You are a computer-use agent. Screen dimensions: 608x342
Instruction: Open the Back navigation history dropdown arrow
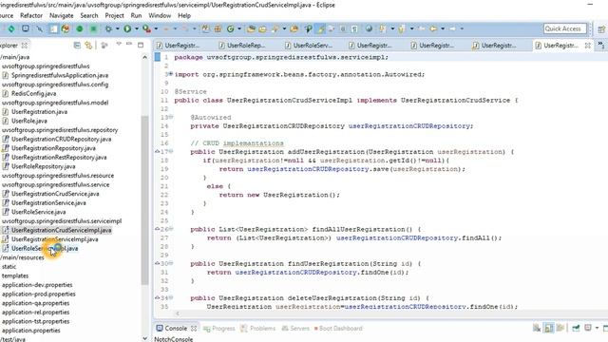(443, 28)
